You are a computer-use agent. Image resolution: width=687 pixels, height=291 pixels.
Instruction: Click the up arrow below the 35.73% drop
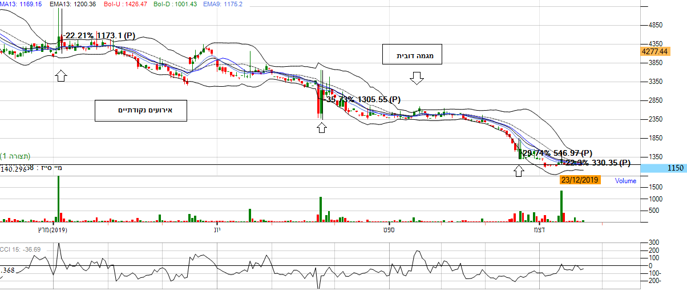[x=321, y=127]
